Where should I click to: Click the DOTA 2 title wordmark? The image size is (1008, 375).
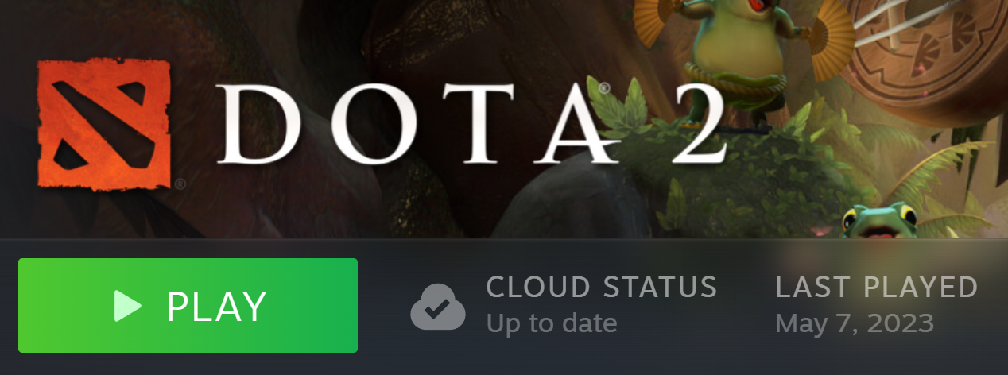point(471,123)
